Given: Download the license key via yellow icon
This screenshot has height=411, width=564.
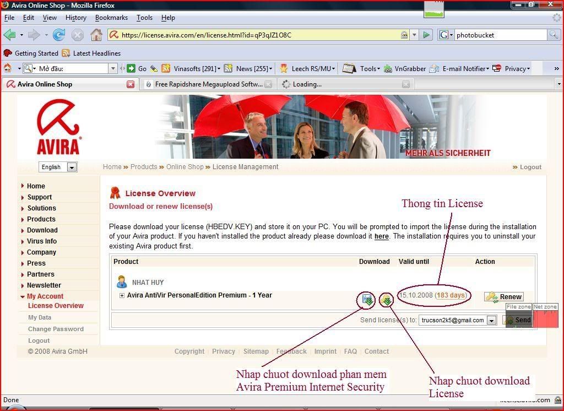Looking at the screenshot, I should [x=386, y=299].
